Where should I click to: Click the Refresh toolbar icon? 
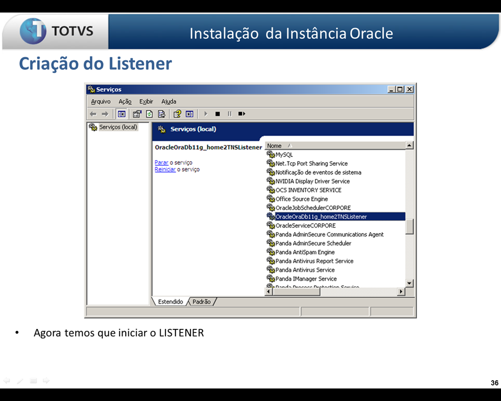[x=149, y=114]
